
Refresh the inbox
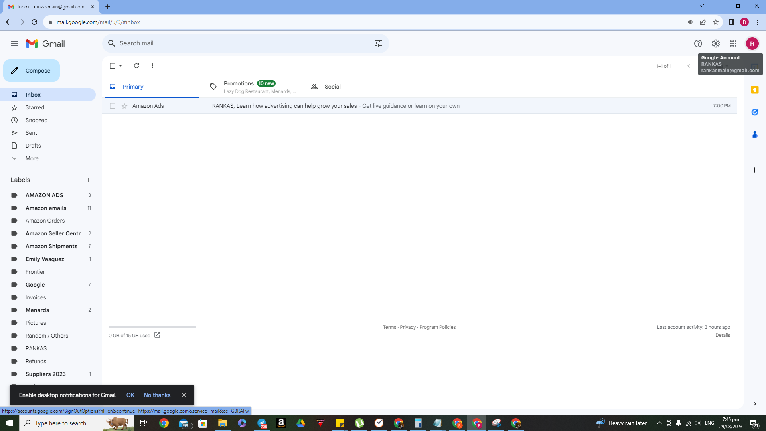point(136,66)
